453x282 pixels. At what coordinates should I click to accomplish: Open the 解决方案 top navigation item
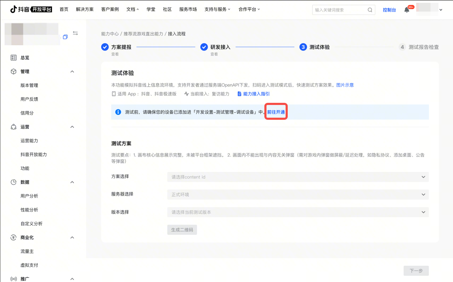pyautogui.click(x=85, y=10)
